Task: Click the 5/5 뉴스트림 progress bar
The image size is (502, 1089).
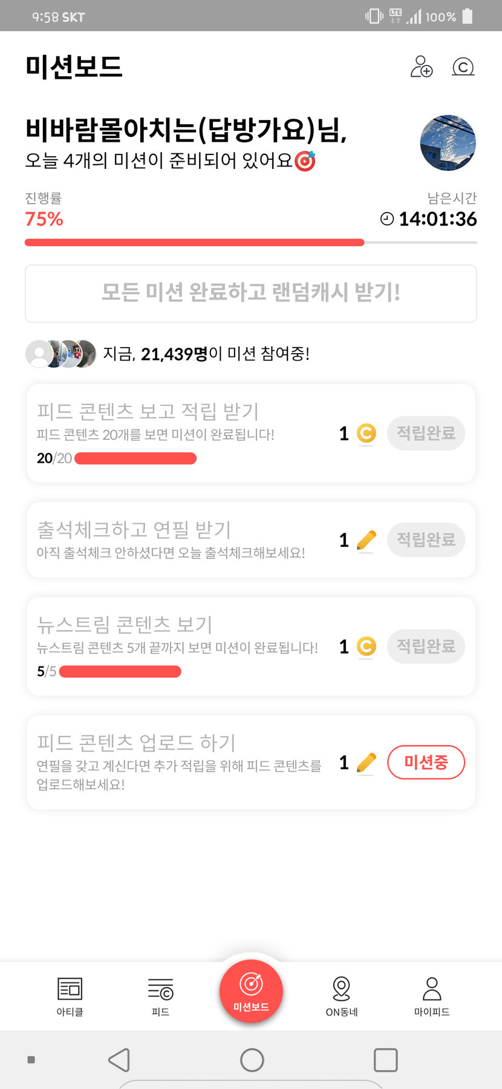Action: click(120, 672)
